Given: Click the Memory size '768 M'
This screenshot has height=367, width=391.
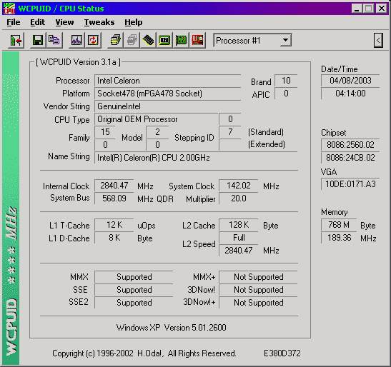Looking at the screenshot, I should point(339,225).
